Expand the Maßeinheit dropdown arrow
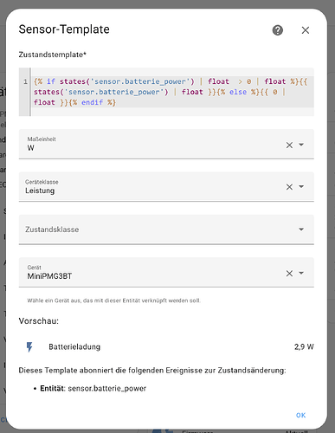Viewport: 335px width, 433px height. tap(301, 145)
